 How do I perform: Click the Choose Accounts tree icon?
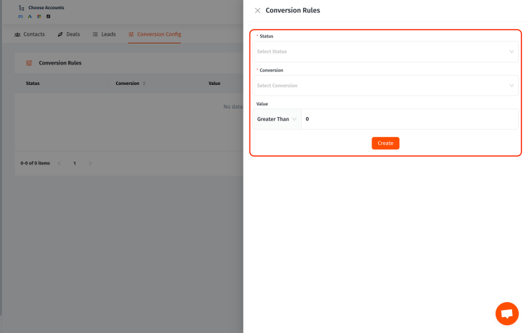coord(21,8)
